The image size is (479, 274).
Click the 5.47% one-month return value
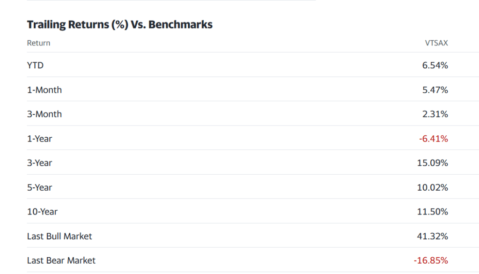pos(435,90)
